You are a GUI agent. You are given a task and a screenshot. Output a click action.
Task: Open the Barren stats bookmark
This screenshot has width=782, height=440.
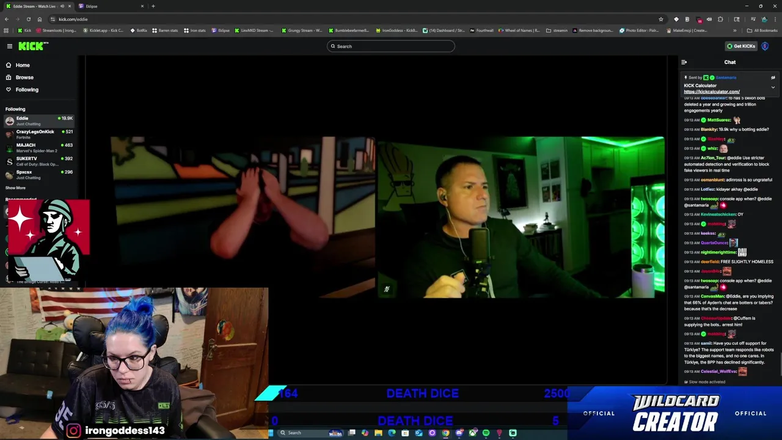tap(165, 31)
